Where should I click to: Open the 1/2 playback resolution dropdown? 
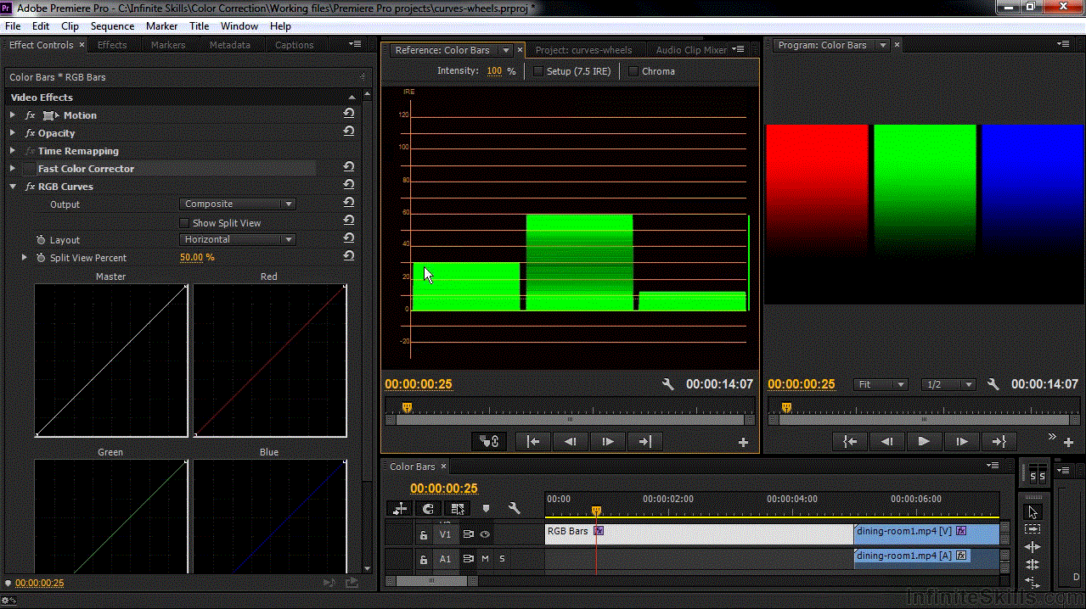pos(949,384)
